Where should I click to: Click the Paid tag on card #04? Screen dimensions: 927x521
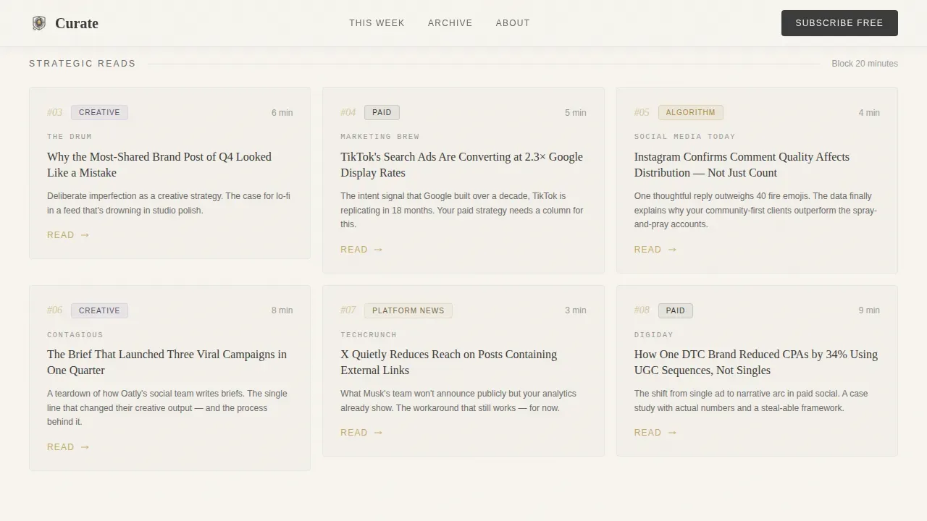pyautogui.click(x=382, y=112)
